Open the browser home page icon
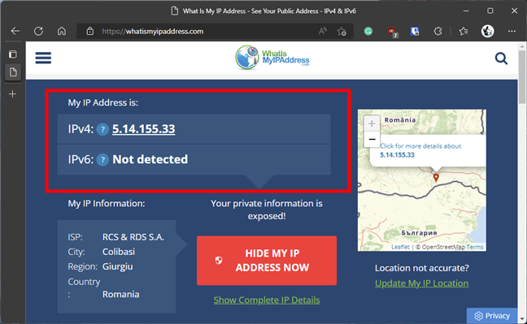This screenshot has height=324, width=527. (62, 31)
